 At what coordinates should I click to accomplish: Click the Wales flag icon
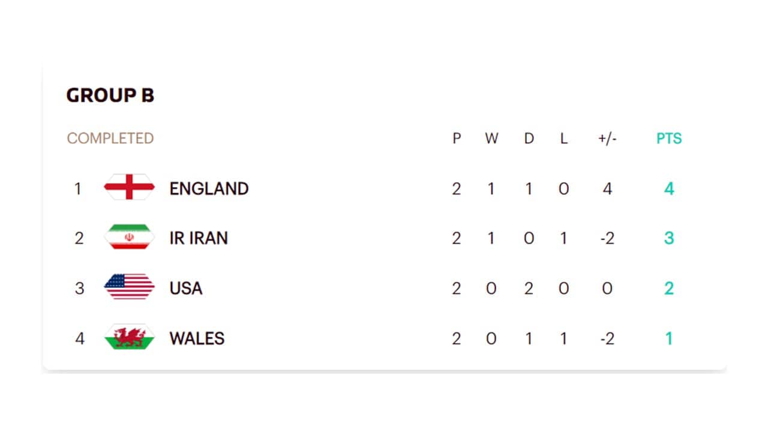(129, 337)
